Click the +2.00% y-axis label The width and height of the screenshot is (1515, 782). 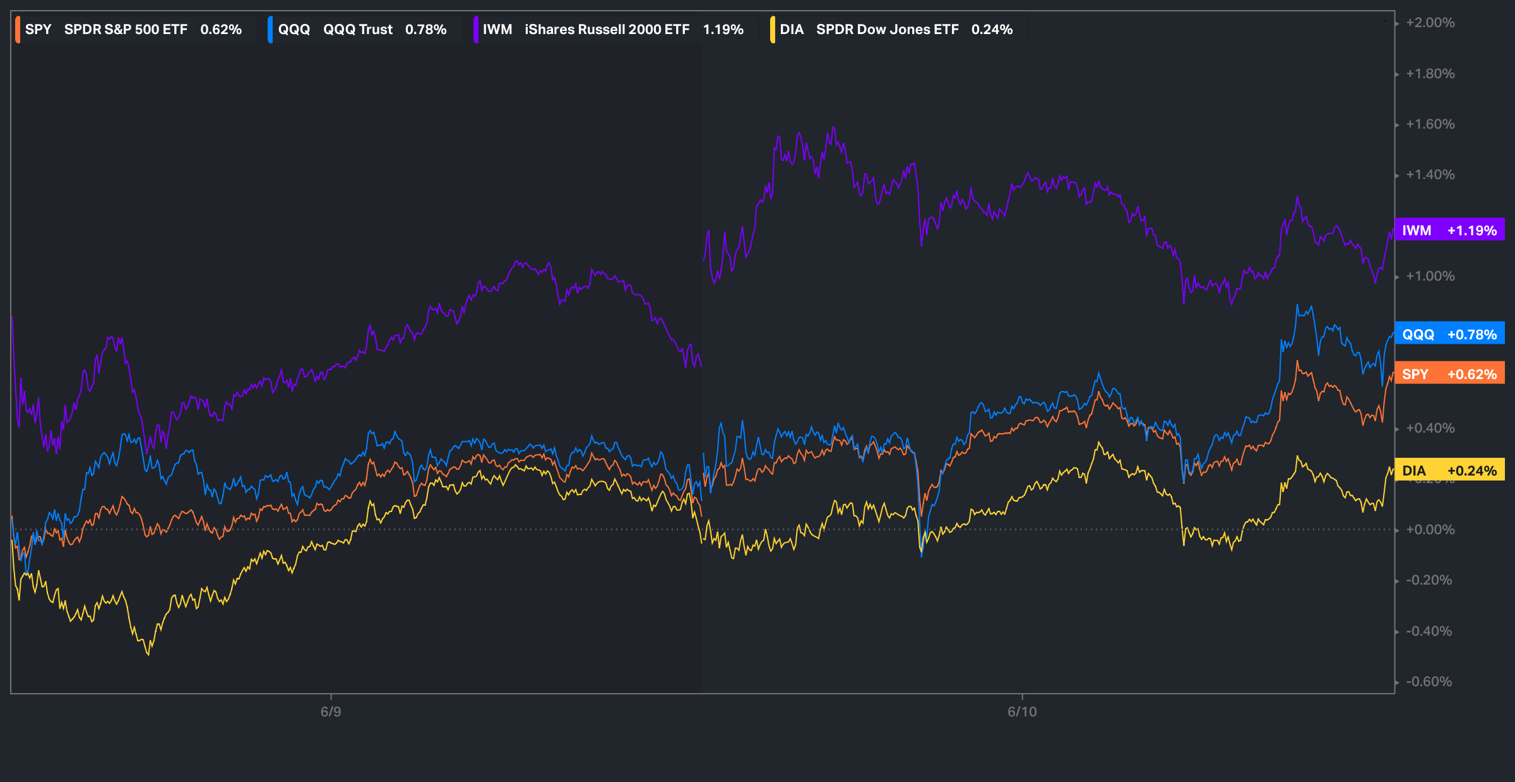1430,23
